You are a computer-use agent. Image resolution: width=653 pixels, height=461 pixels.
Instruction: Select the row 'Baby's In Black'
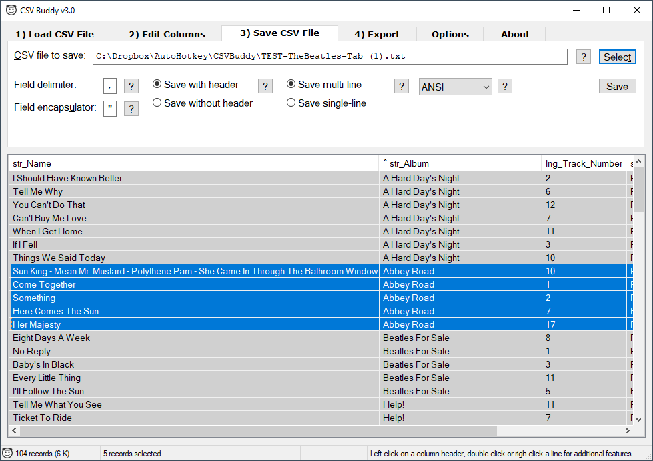coord(321,364)
